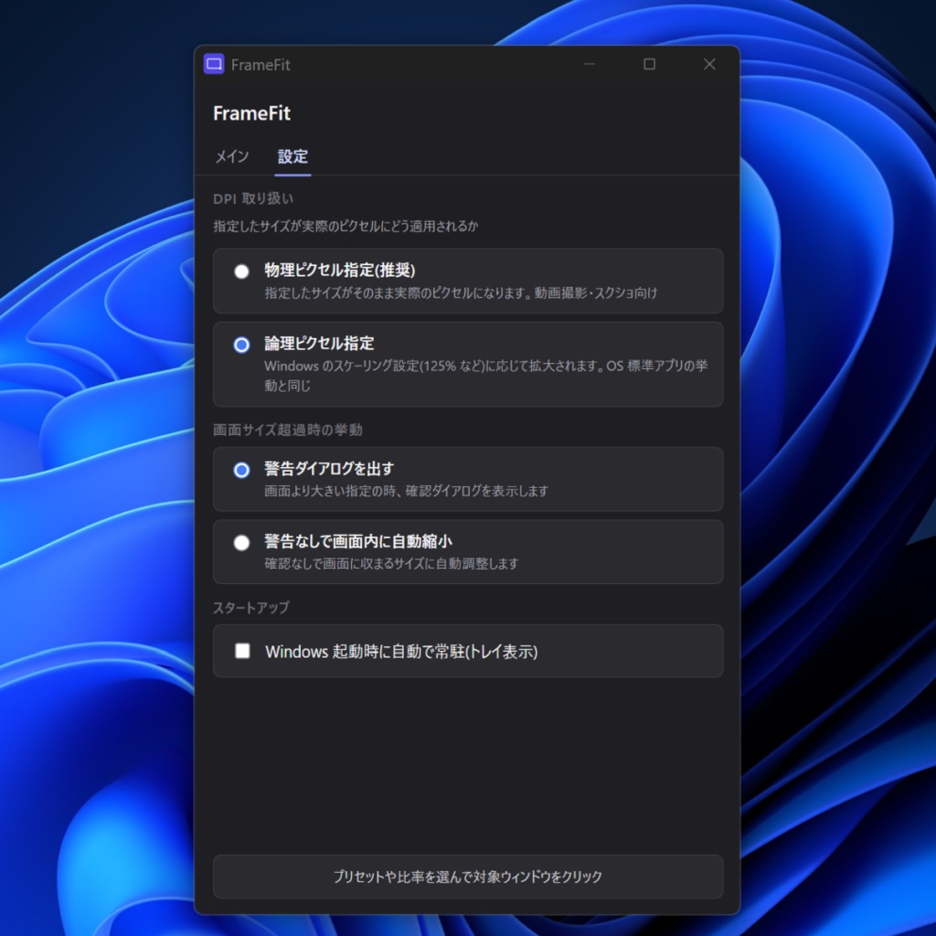This screenshot has height=936, width=936.
Task: Pick 警告なしで画面内に自動縮小 radio option
Action: click(x=241, y=543)
